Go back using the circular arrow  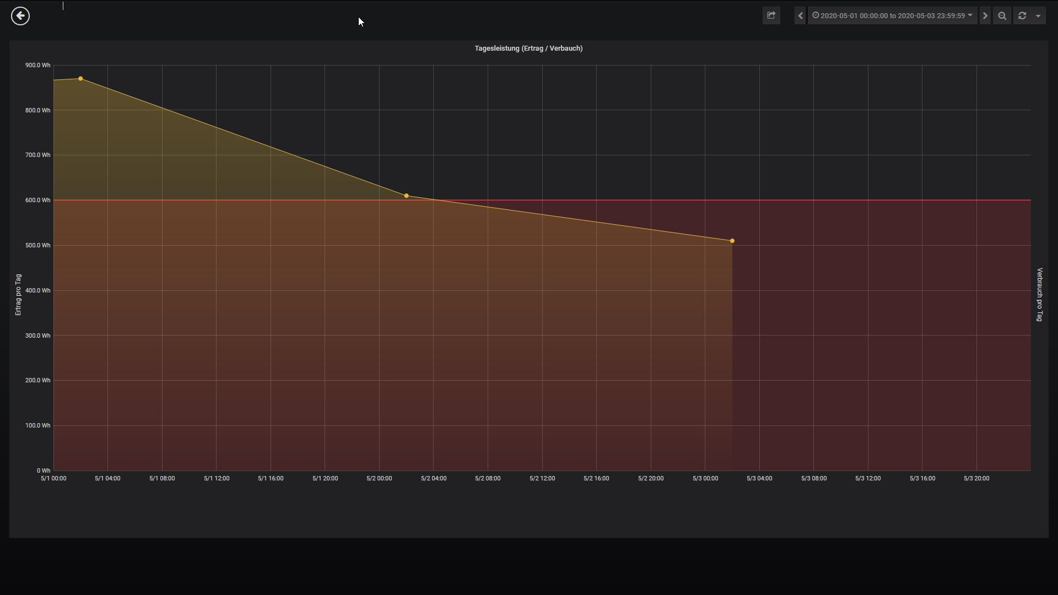coord(20,16)
